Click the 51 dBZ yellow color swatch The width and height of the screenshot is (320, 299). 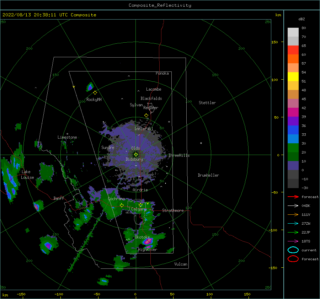[x=293, y=76]
